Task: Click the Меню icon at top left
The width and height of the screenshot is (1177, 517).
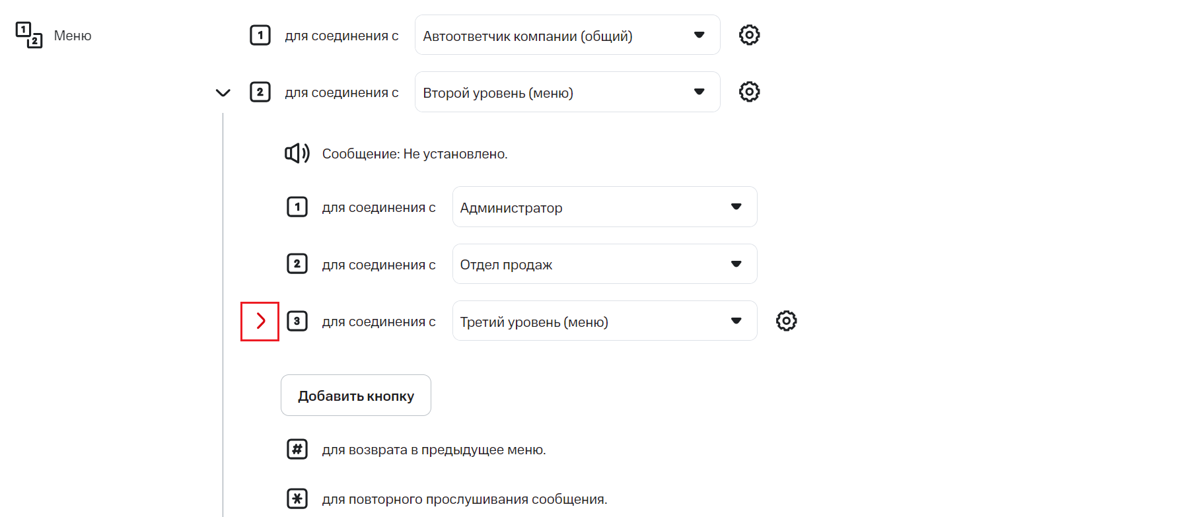Action: click(x=28, y=35)
